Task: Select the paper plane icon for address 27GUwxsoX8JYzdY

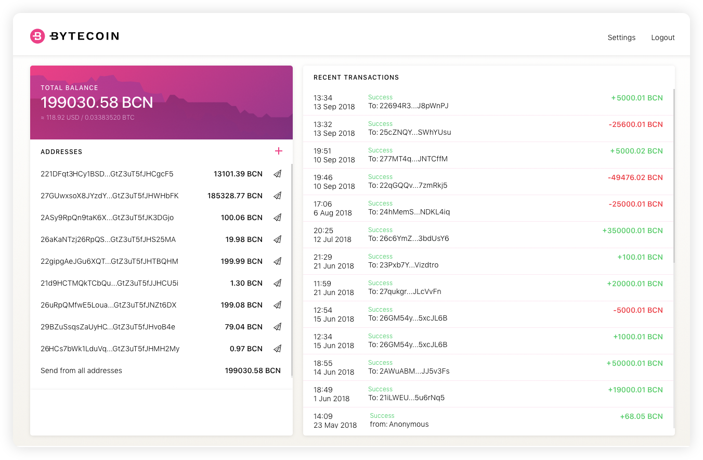Action: [277, 196]
